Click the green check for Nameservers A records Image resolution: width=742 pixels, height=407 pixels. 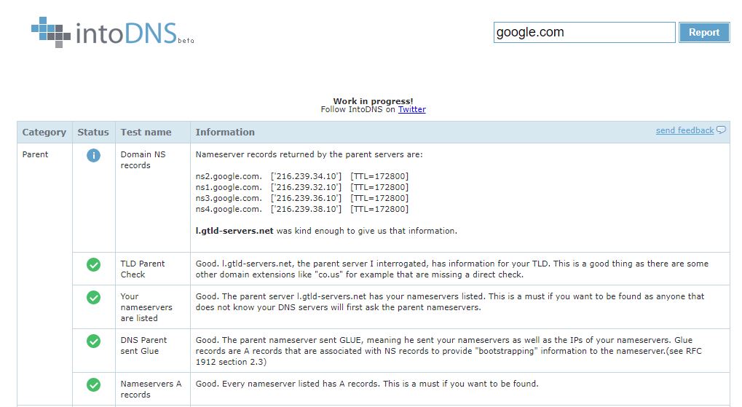point(94,384)
